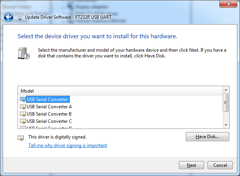Click the device icon beside the Update Driver title
This screenshot has width=240, height=176.
(20, 17)
